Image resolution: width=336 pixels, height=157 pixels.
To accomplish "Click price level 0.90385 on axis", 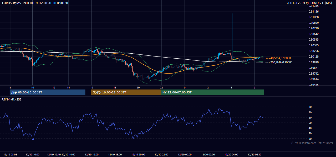I will pos(313,45).
